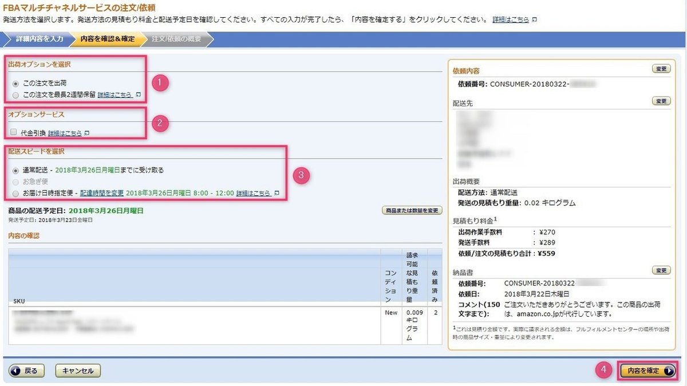Screen dimensions: 687x386
Task: Open the 配達時間を変更 delivery time link
Action: pyautogui.click(x=102, y=193)
